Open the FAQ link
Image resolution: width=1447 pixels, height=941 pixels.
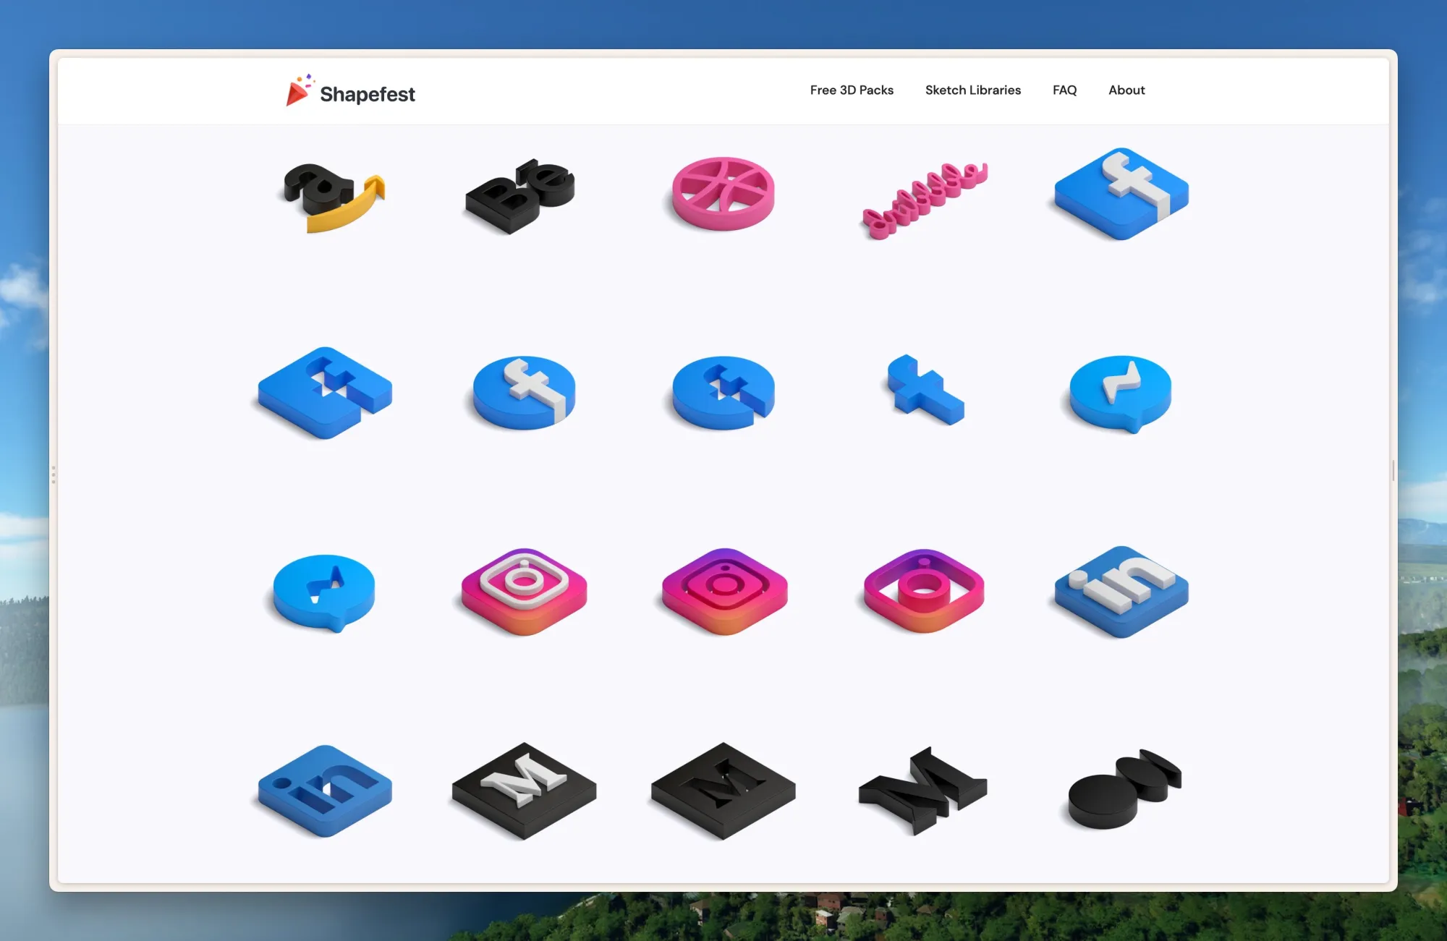point(1064,90)
